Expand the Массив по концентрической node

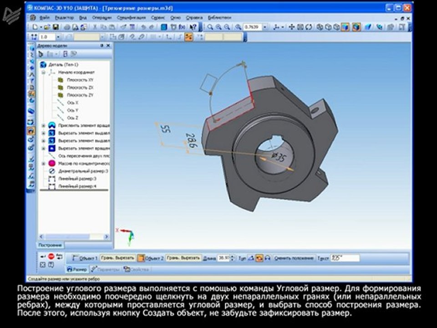point(44,164)
